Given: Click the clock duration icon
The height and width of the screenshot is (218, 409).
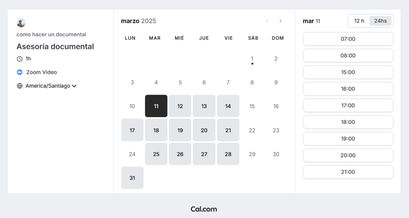Looking at the screenshot, I should (x=20, y=59).
